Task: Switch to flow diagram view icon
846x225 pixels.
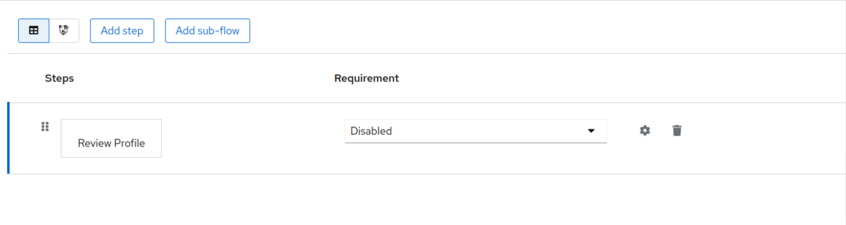Action: click(63, 30)
